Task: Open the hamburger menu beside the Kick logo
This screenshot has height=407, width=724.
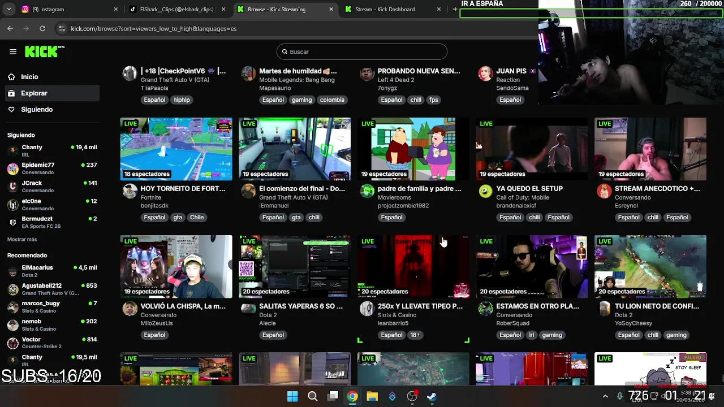Action: tap(13, 51)
